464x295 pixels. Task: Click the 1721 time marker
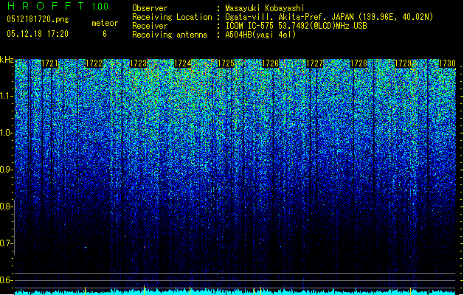tap(49, 63)
